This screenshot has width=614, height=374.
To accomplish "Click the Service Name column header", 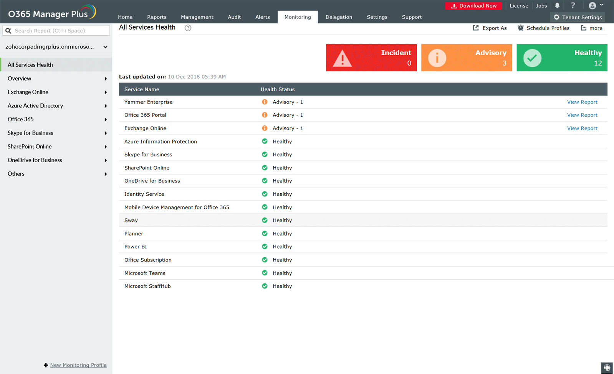I will point(142,89).
